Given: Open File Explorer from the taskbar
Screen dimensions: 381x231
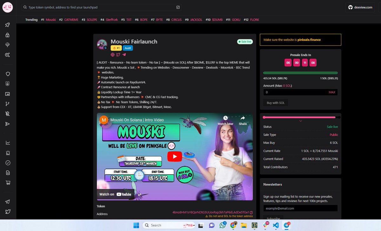Looking at the screenshot, I should (244, 225).
